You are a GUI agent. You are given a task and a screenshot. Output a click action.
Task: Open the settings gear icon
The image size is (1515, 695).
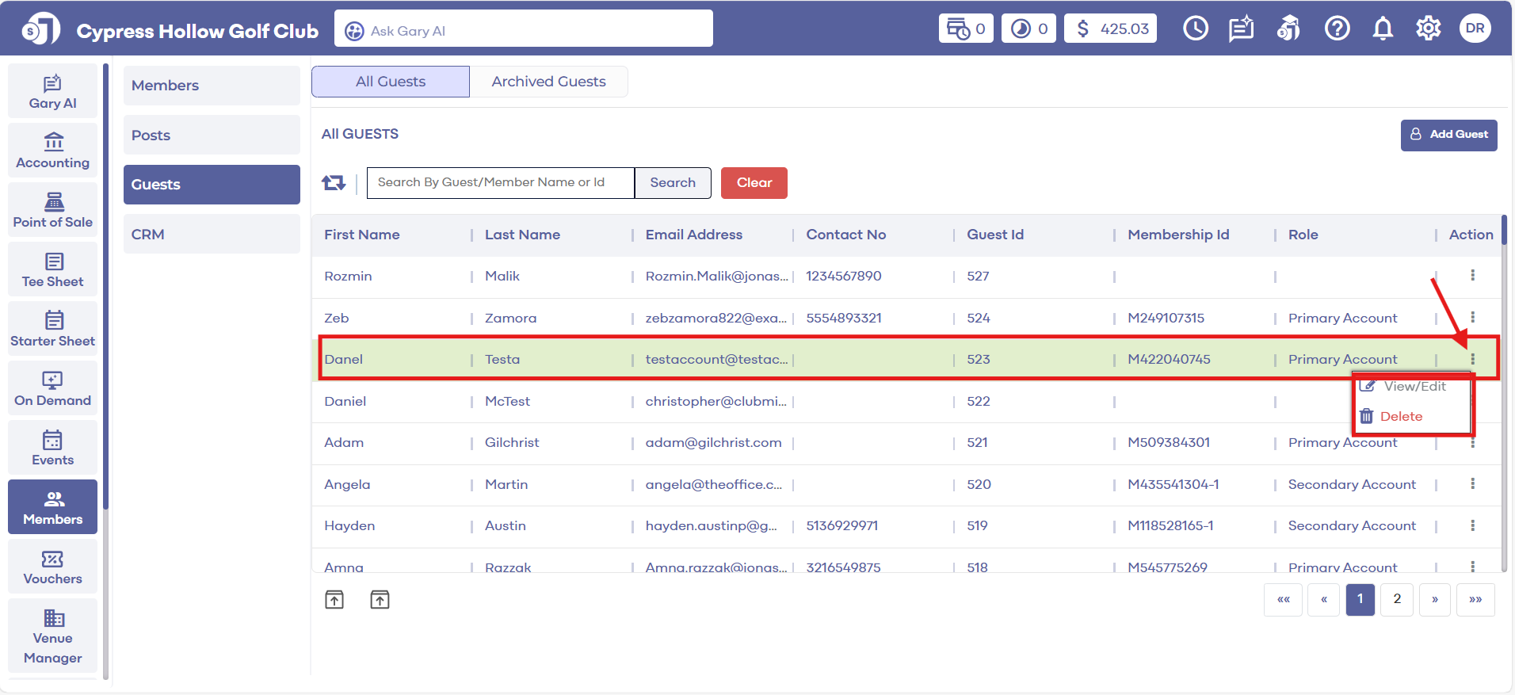click(1428, 29)
